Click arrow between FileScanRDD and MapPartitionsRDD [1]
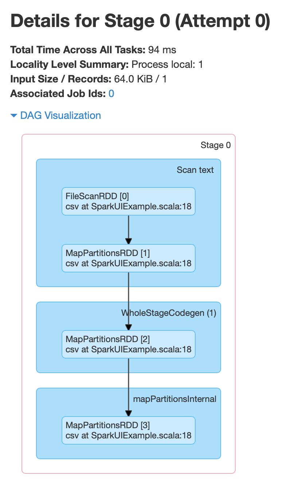The image size is (295, 488). click(129, 229)
